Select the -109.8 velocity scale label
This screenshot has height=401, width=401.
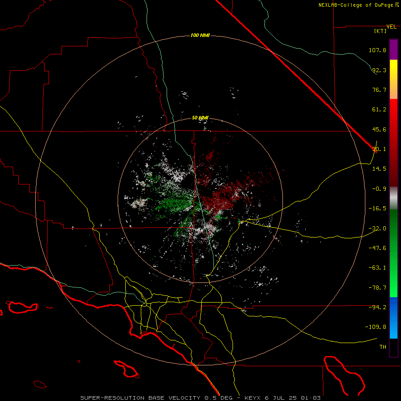[x=376, y=327]
